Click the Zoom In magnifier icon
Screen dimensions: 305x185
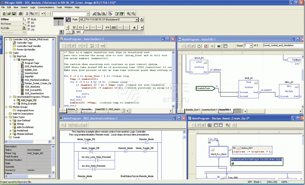[128, 14]
